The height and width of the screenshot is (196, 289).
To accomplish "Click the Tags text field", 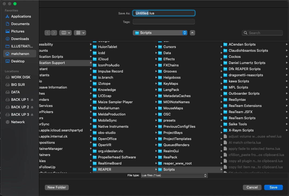I will coord(164,22).
